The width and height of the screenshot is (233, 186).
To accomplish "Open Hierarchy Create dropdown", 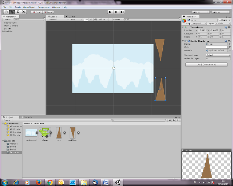I will 7,19.
